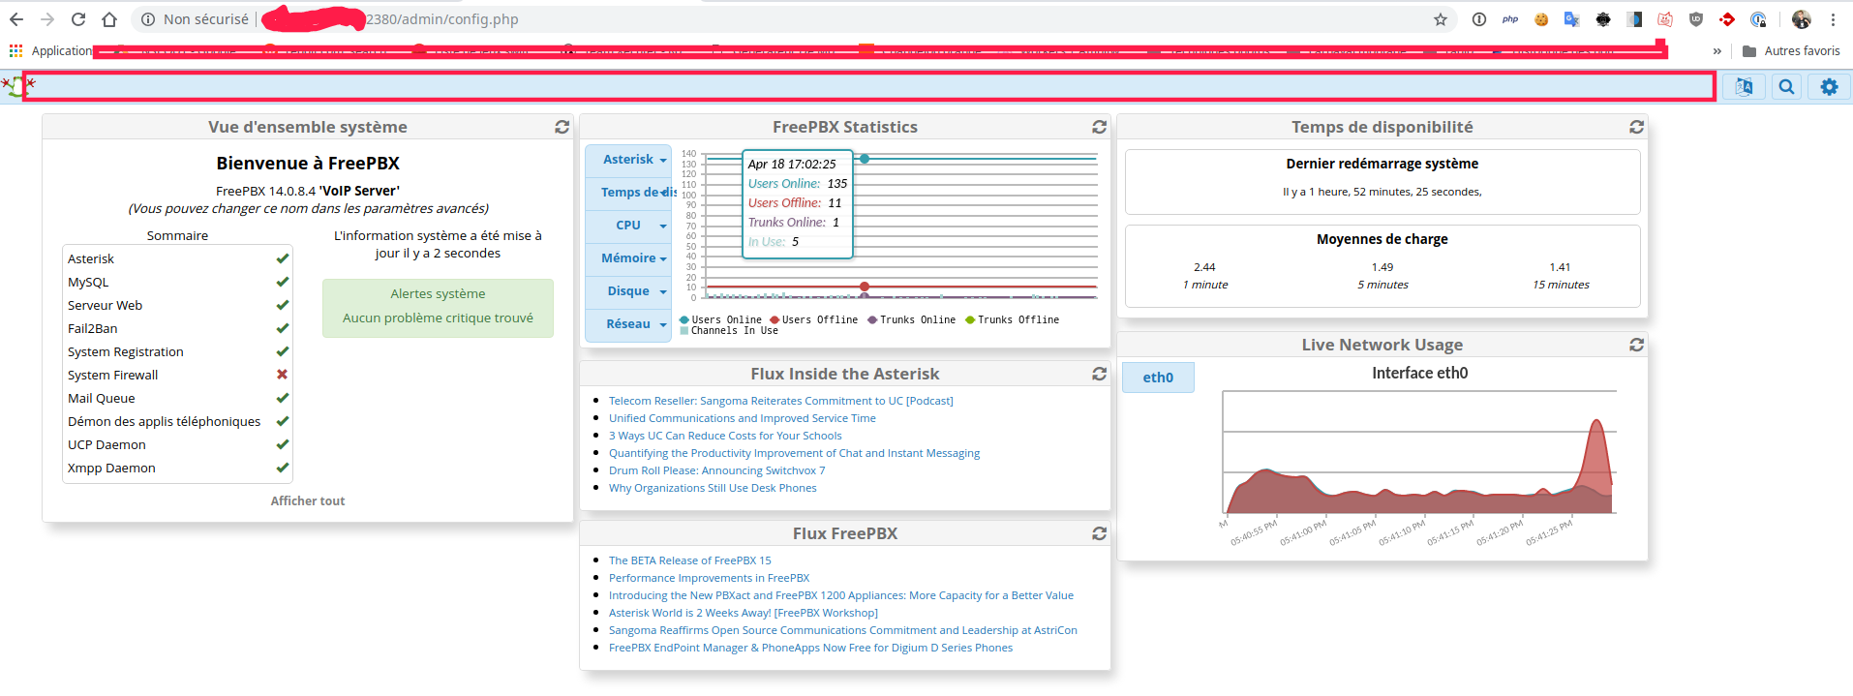Bookmark this page with the star icon
The height and width of the screenshot is (696, 1853).
(x=1441, y=19)
